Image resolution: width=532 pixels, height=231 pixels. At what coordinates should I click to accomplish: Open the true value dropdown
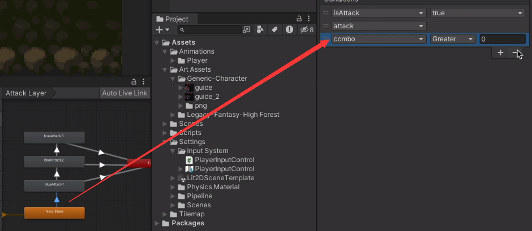(478, 13)
